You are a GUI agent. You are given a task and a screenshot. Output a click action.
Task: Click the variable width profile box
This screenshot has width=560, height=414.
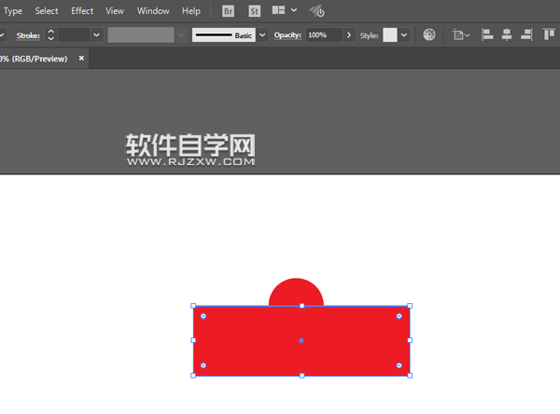141,35
